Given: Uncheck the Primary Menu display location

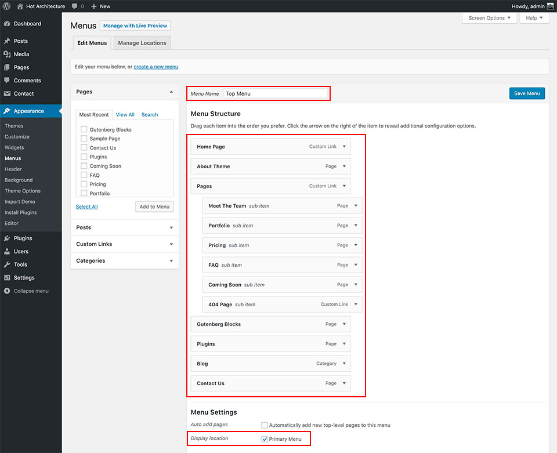Looking at the screenshot, I should tap(265, 439).
